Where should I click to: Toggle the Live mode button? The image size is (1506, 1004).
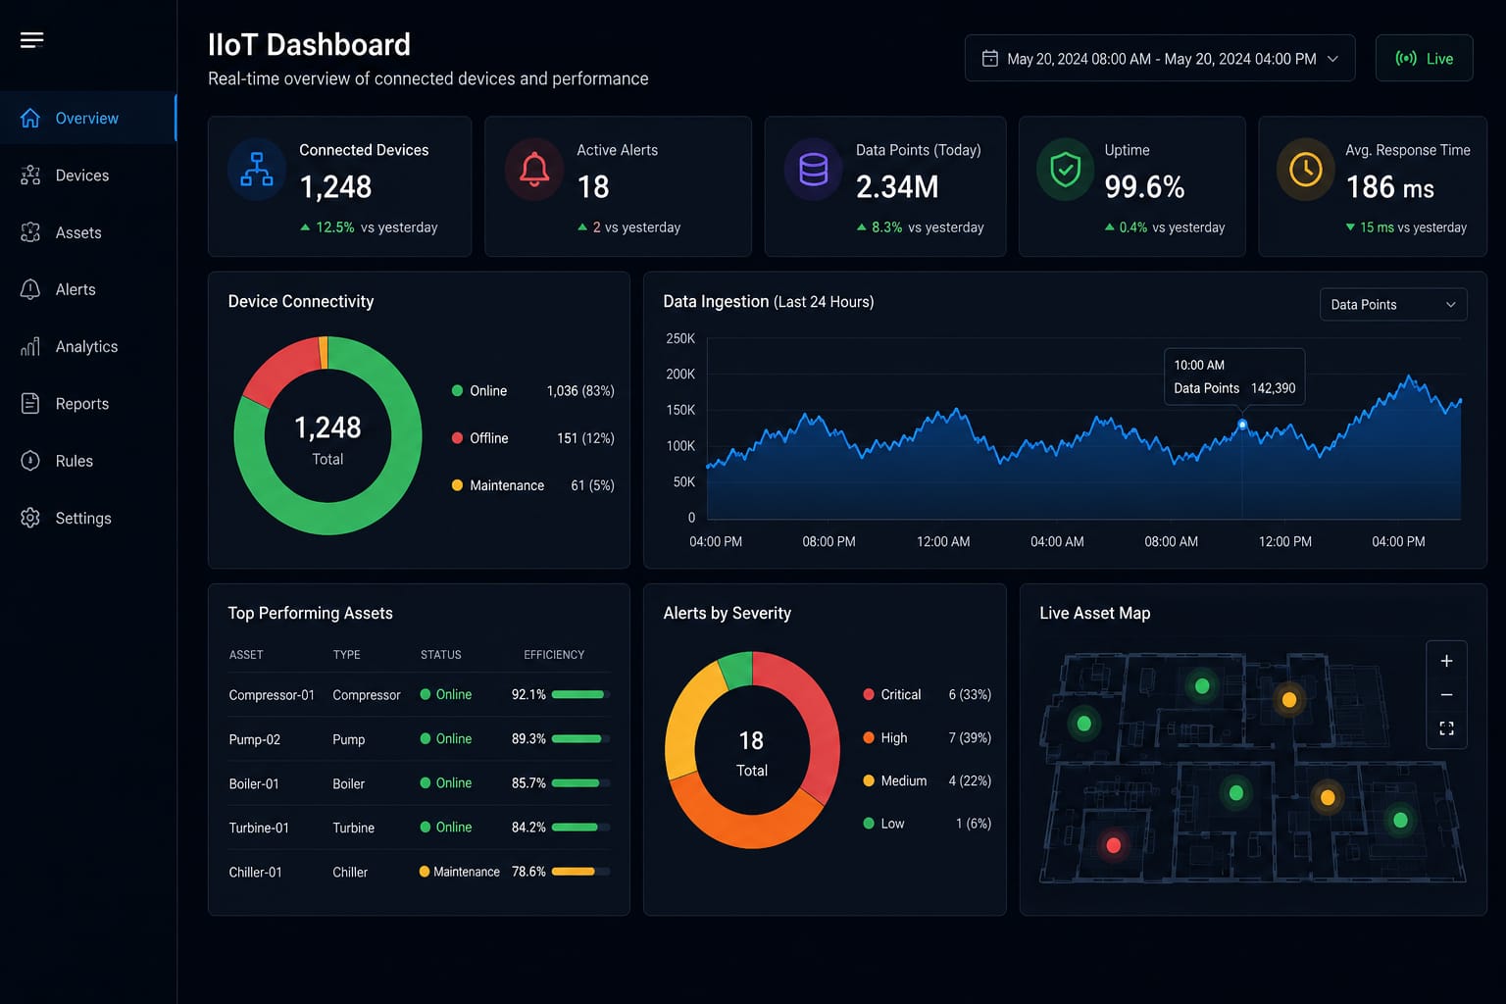1424,59
